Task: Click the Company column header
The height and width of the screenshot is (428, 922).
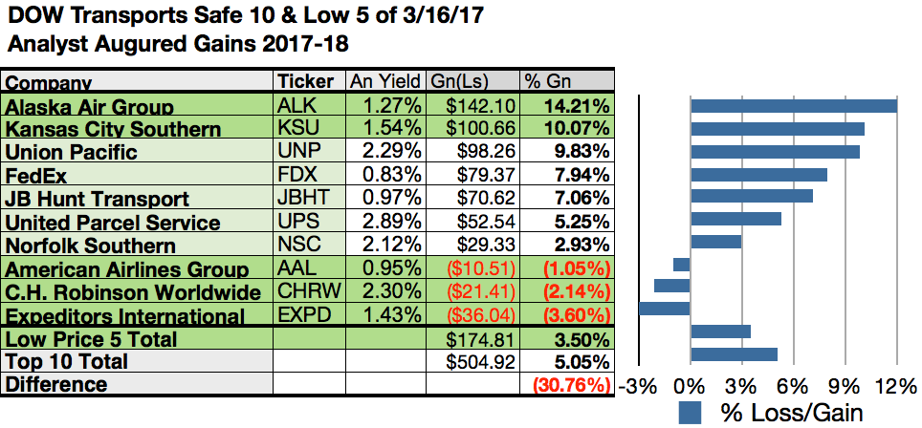Action: [x=139, y=83]
